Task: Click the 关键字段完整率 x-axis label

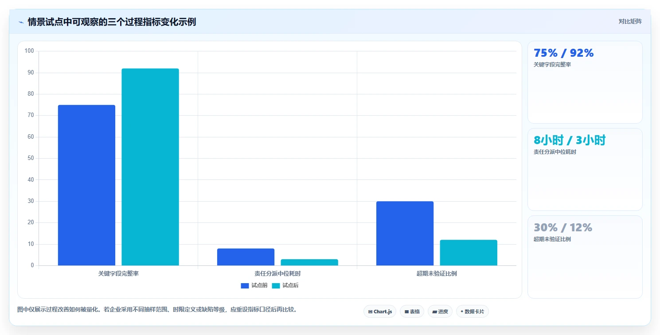Action: pos(118,274)
